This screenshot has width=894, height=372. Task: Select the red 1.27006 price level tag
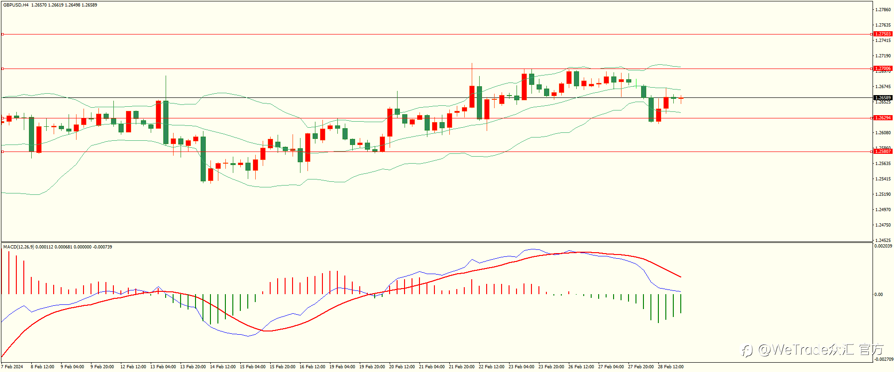883,69
